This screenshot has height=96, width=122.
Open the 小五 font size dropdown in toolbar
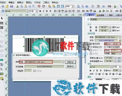[x=37, y=11]
